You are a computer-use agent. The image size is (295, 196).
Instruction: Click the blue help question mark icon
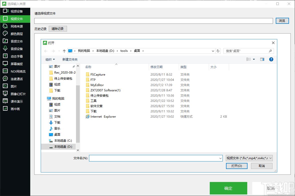click(x=271, y=59)
